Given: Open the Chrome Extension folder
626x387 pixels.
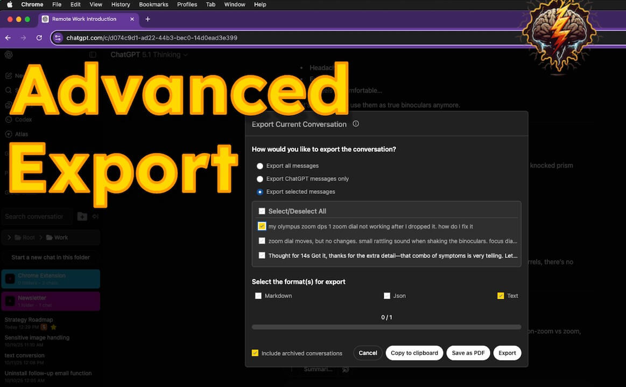Looking at the screenshot, I should coord(51,279).
